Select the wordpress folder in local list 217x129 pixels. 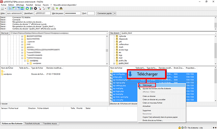click(x=8, y=74)
